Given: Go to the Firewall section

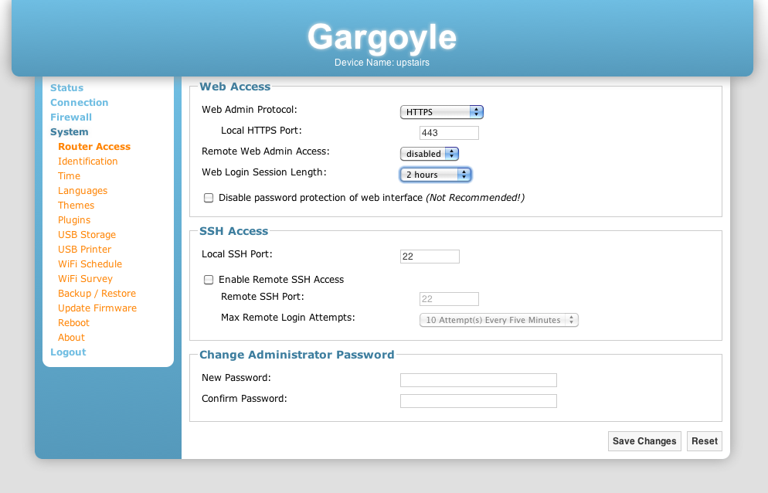Looking at the screenshot, I should click(x=71, y=117).
